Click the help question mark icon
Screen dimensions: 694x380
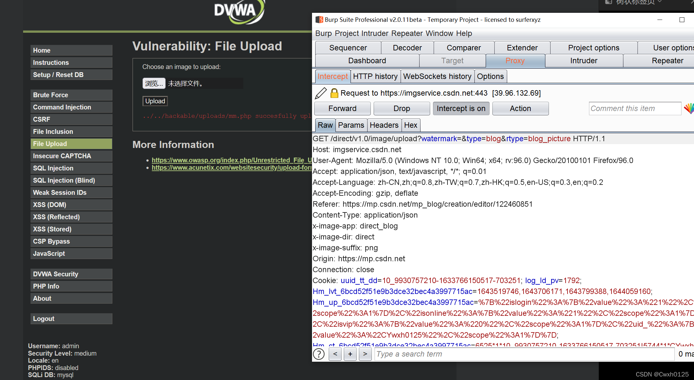[319, 354]
